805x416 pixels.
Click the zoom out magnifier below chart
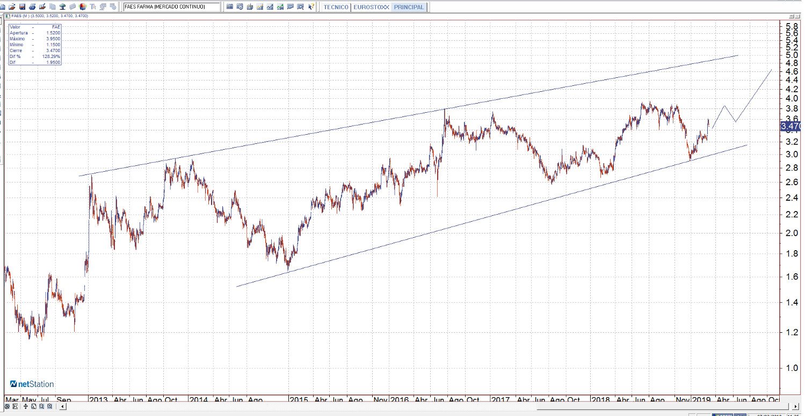[x=42, y=406]
